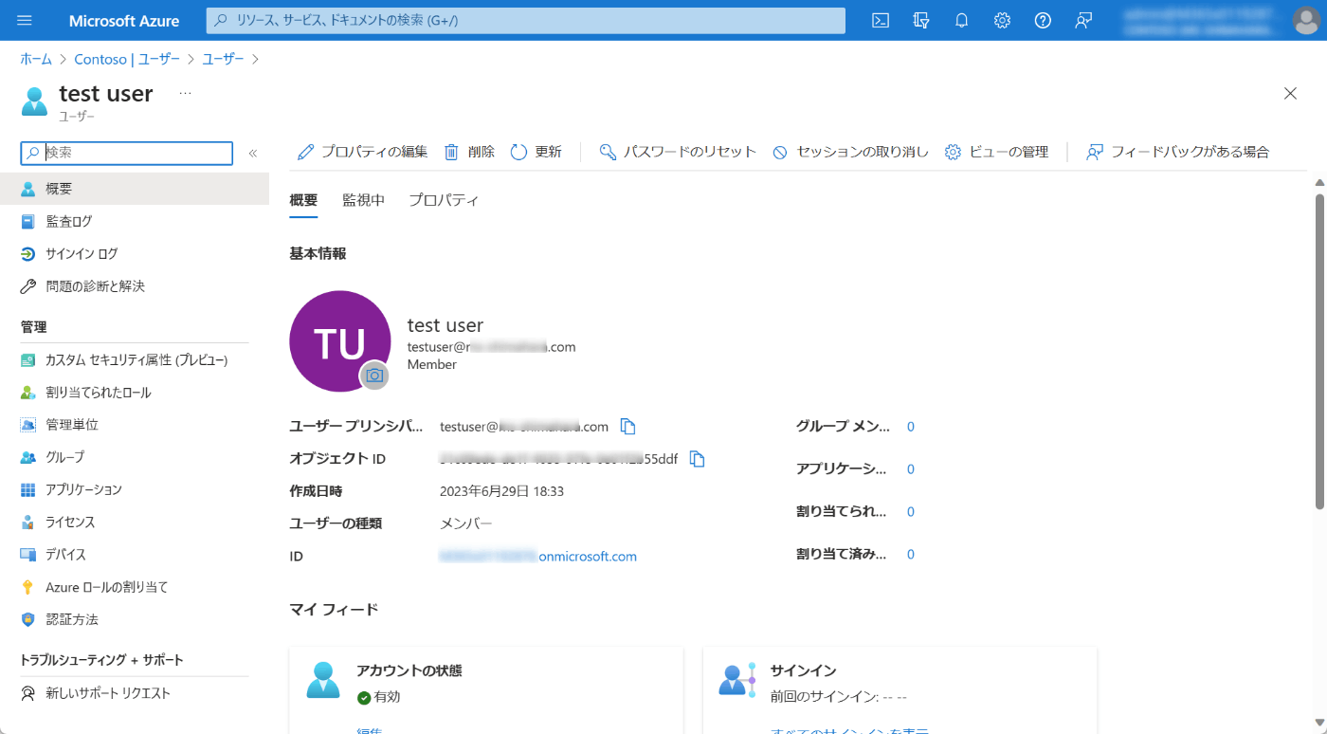Open the 割り当てられ... count 0
The image size is (1327, 734).
pos(911,511)
